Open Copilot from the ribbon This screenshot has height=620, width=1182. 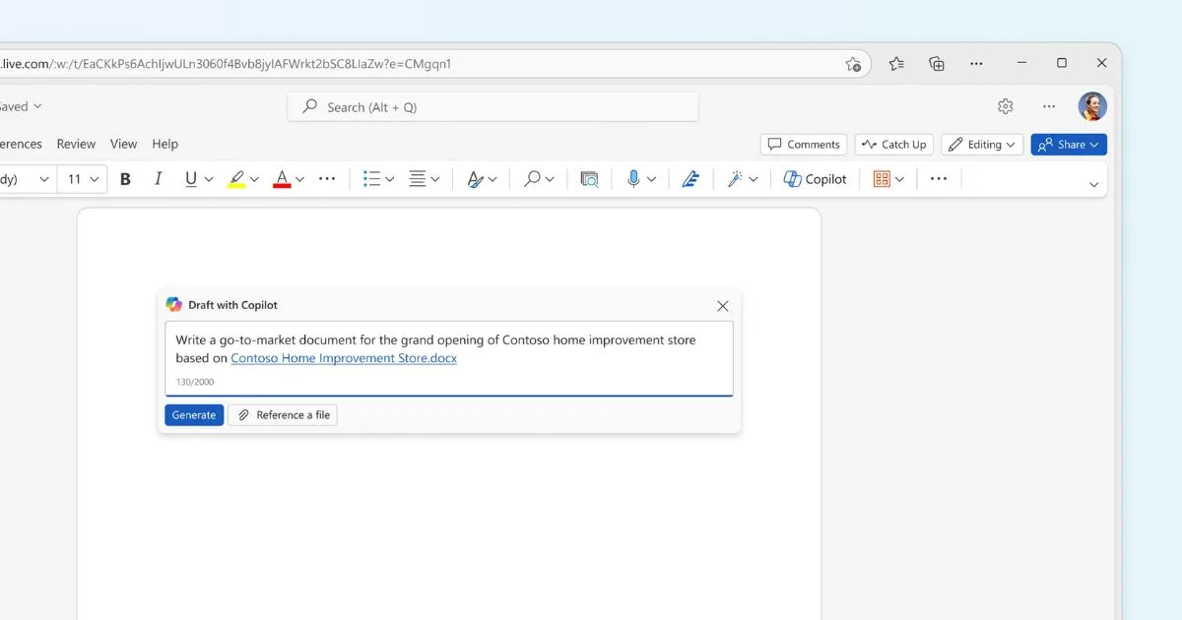[x=815, y=179]
